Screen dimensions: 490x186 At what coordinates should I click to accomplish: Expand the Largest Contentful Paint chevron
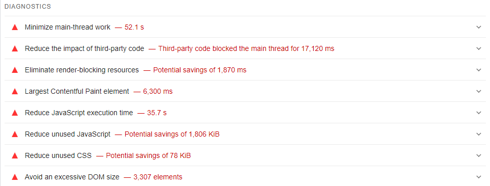pyautogui.click(x=478, y=92)
